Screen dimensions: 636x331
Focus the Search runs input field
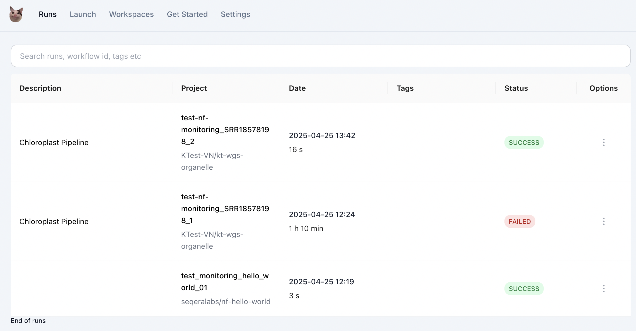pyautogui.click(x=320, y=56)
